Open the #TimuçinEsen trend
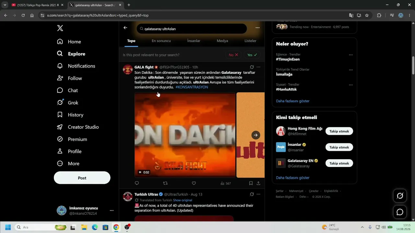 (288, 59)
